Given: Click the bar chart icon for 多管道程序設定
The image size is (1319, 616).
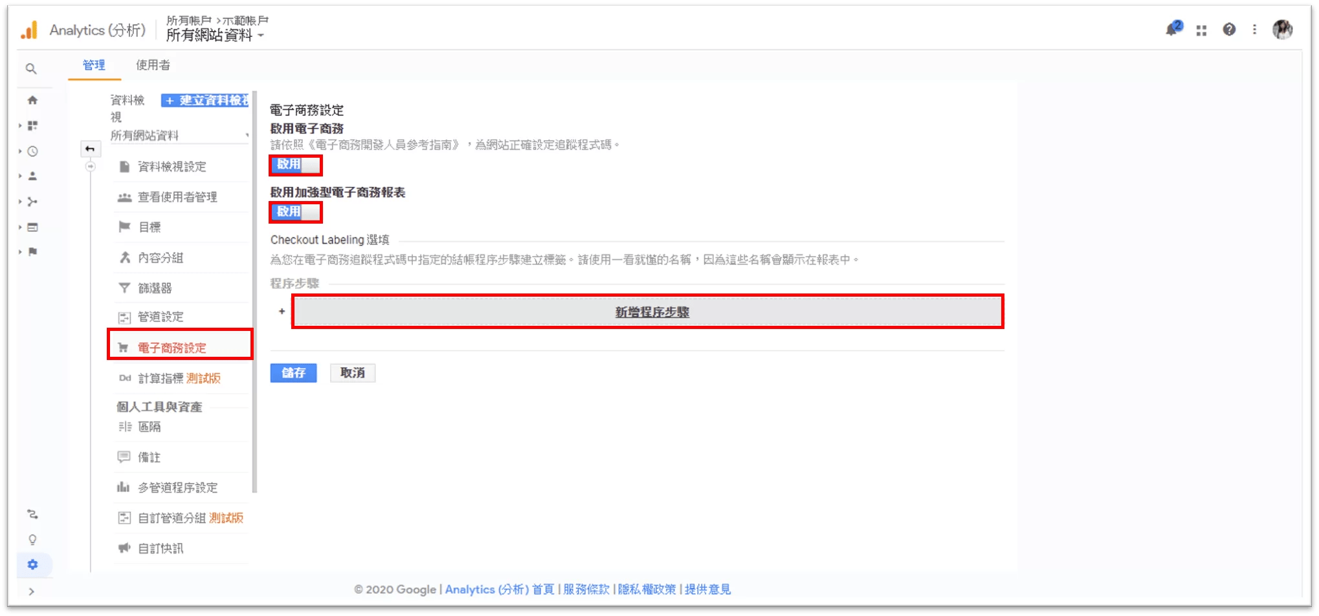Looking at the screenshot, I should [x=123, y=487].
